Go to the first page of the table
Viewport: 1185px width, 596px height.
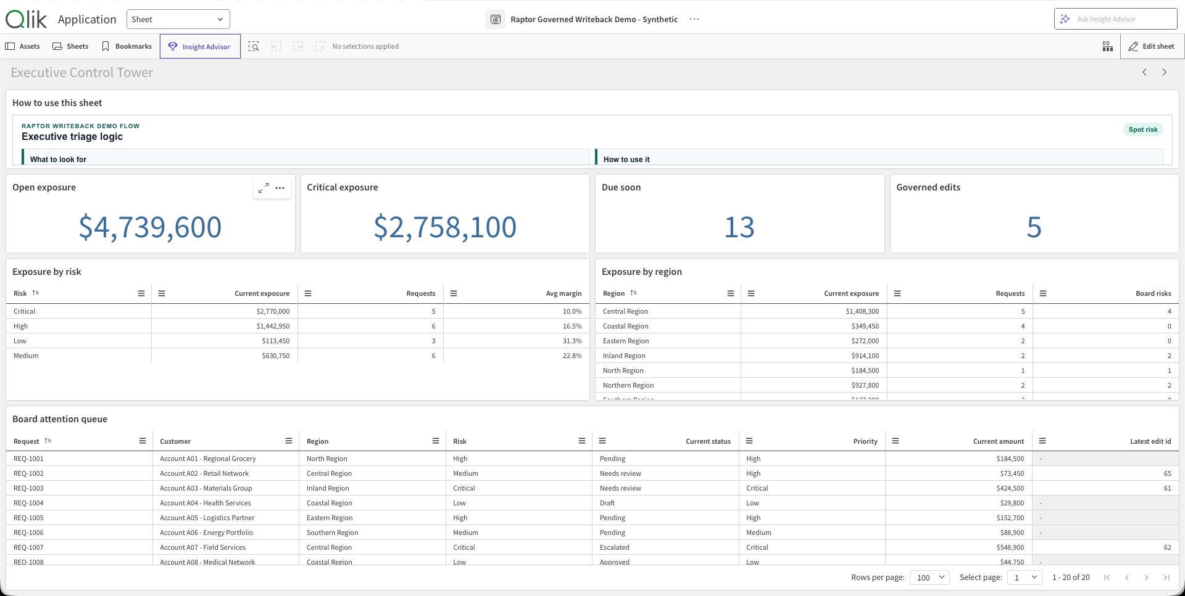[x=1107, y=578]
